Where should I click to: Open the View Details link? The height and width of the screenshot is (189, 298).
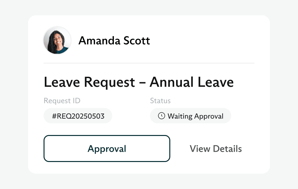[215, 149]
